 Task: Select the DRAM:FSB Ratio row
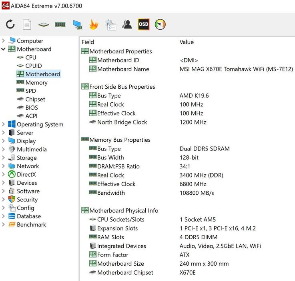coord(139,166)
